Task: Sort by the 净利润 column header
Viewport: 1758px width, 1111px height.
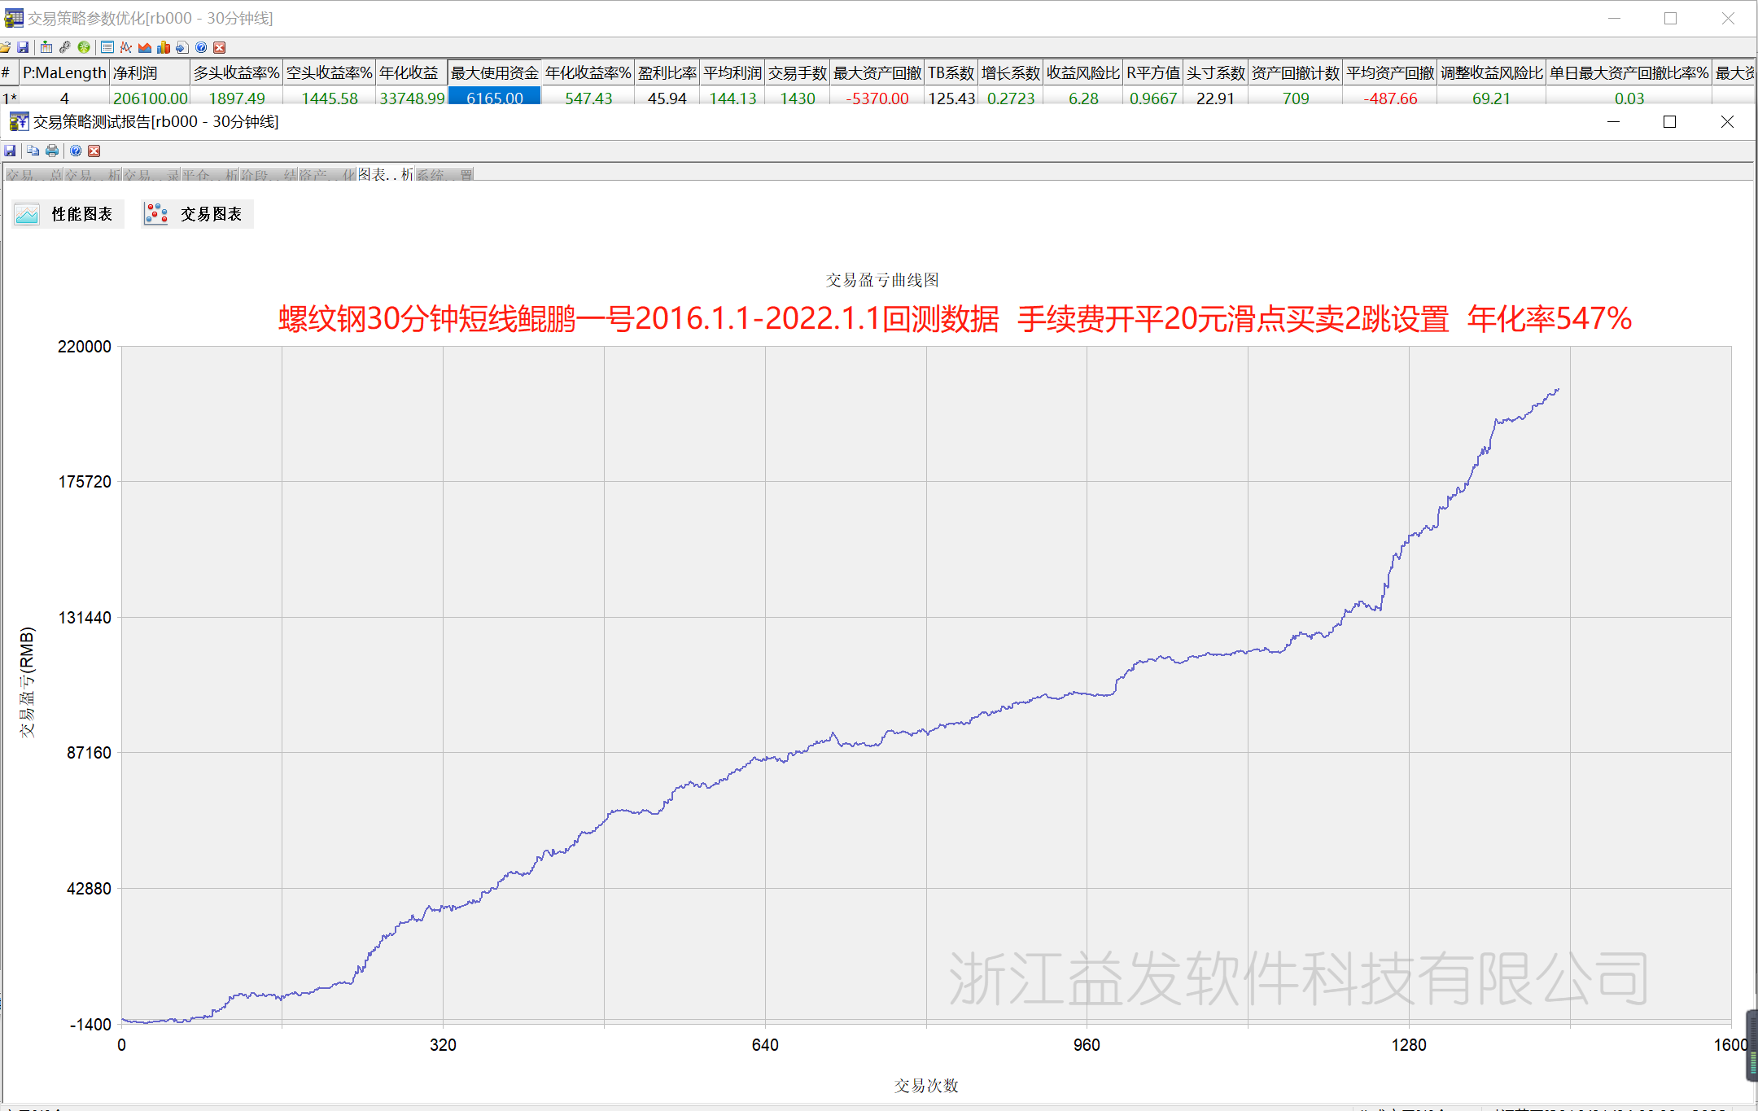Action: coord(150,73)
